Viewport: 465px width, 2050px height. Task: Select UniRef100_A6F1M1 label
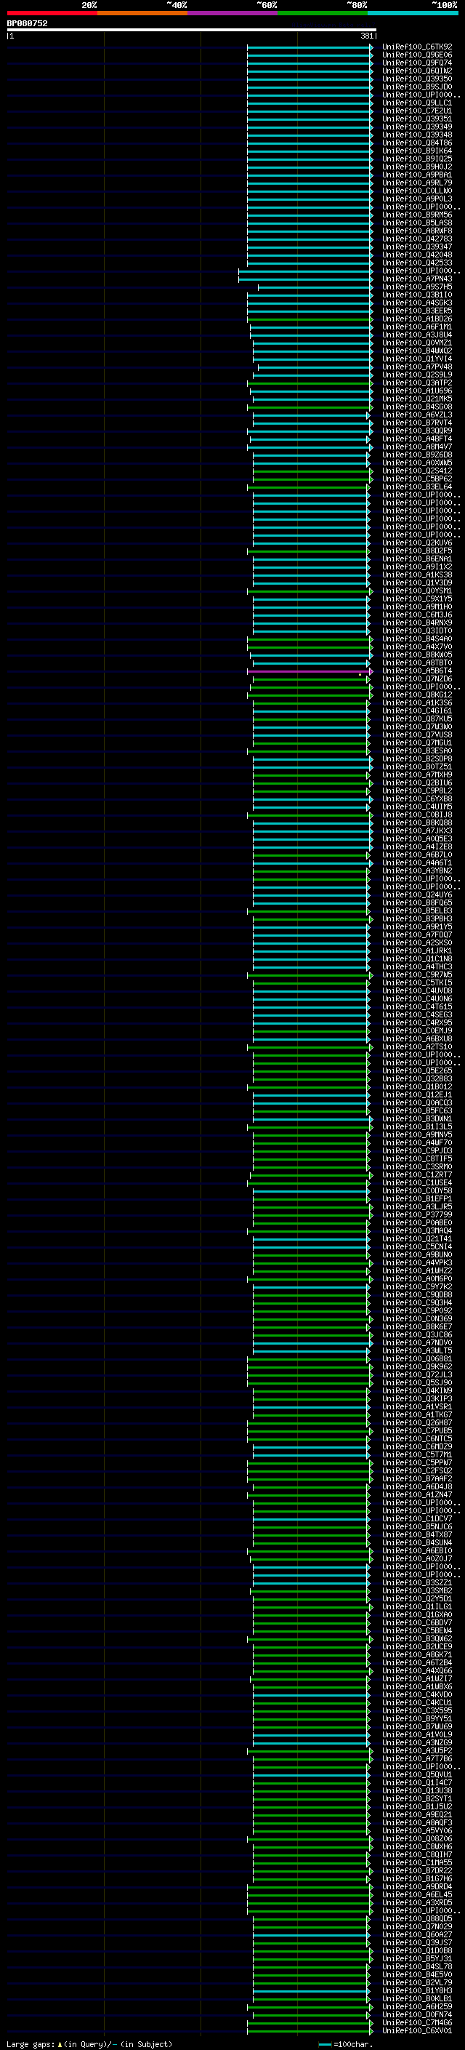(x=417, y=327)
